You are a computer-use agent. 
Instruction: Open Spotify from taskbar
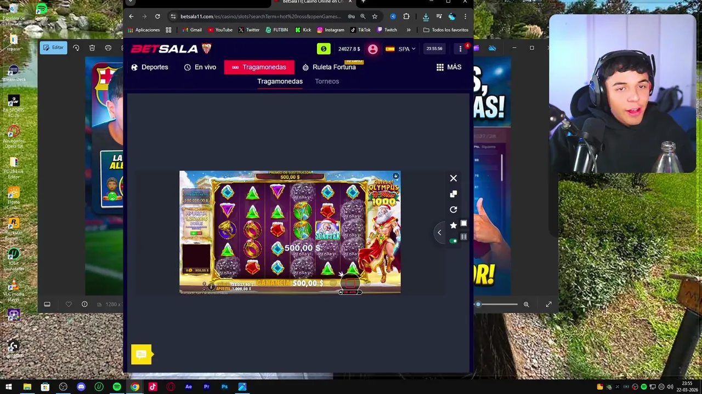[x=117, y=387]
